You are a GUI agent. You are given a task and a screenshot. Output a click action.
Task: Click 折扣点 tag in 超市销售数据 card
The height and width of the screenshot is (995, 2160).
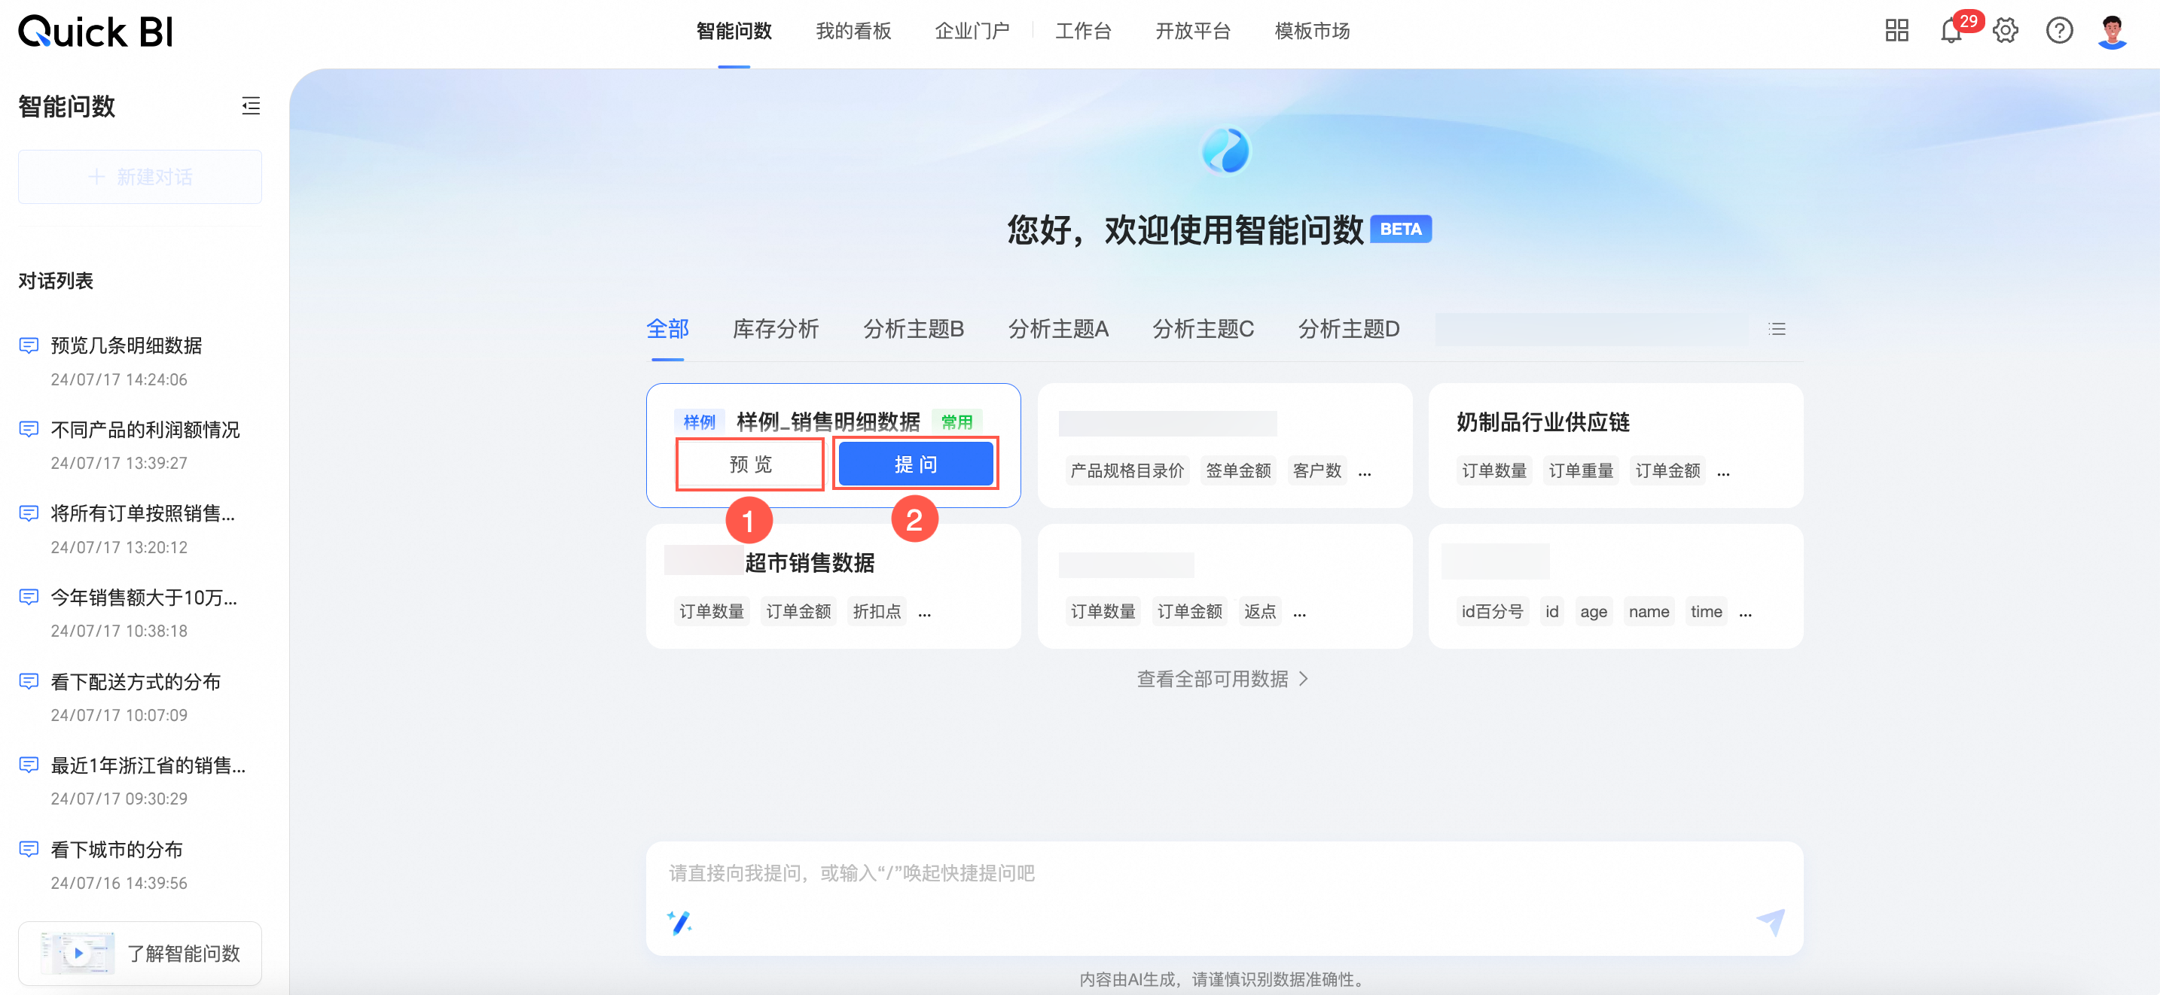[876, 611]
